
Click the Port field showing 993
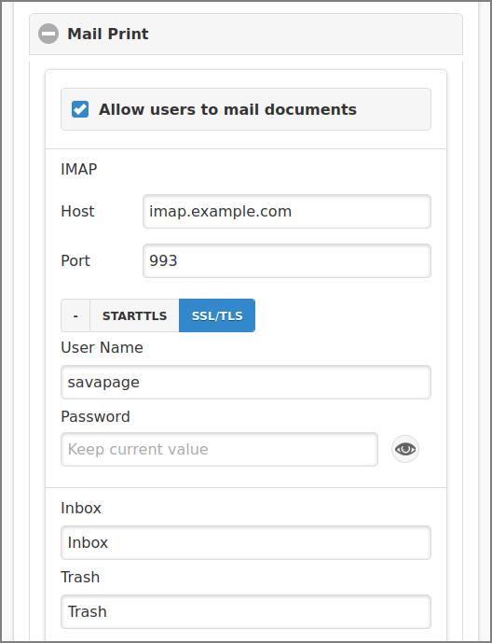point(286,260)
